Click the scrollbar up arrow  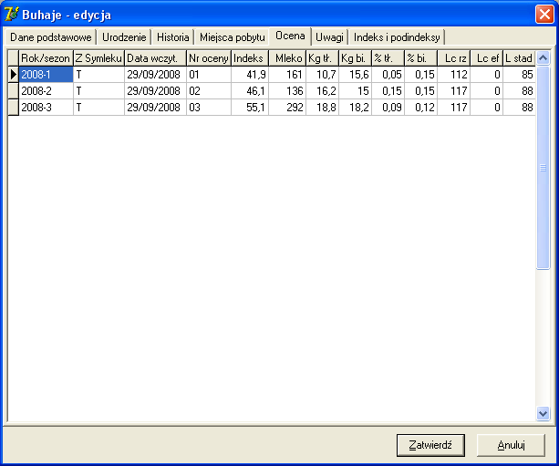[543, 57]
